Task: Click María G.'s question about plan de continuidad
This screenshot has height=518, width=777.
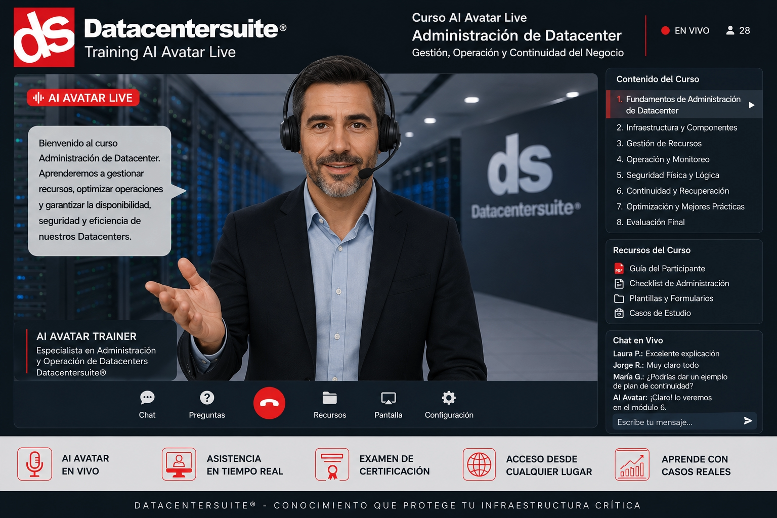Action: pyautogui.click(x=670, y=381)
